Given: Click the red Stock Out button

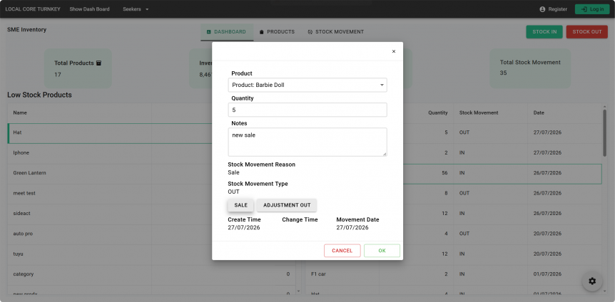Looking at the screenshot, I should [x=586, y=32].
